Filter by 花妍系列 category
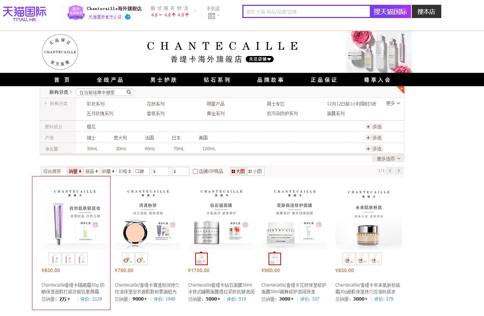The height and width of the screenshot is (316, 484). pos(156,104)
